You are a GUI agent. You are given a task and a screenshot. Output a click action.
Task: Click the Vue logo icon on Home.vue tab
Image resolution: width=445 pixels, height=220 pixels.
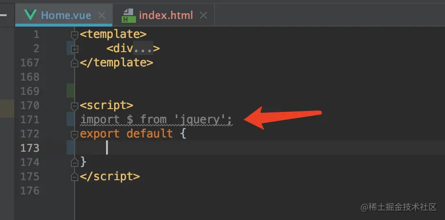(30, 15)
